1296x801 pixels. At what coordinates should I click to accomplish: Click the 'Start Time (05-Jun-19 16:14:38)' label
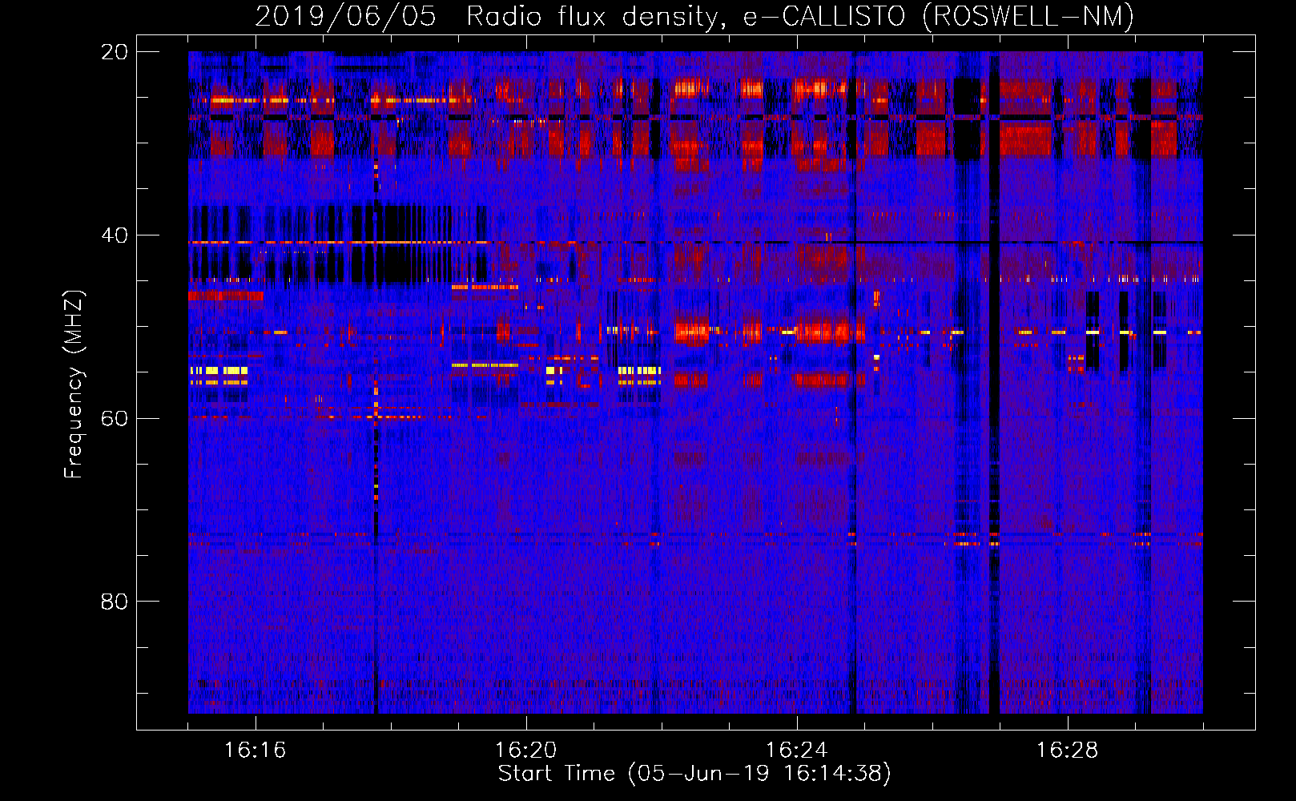(694, 774)
